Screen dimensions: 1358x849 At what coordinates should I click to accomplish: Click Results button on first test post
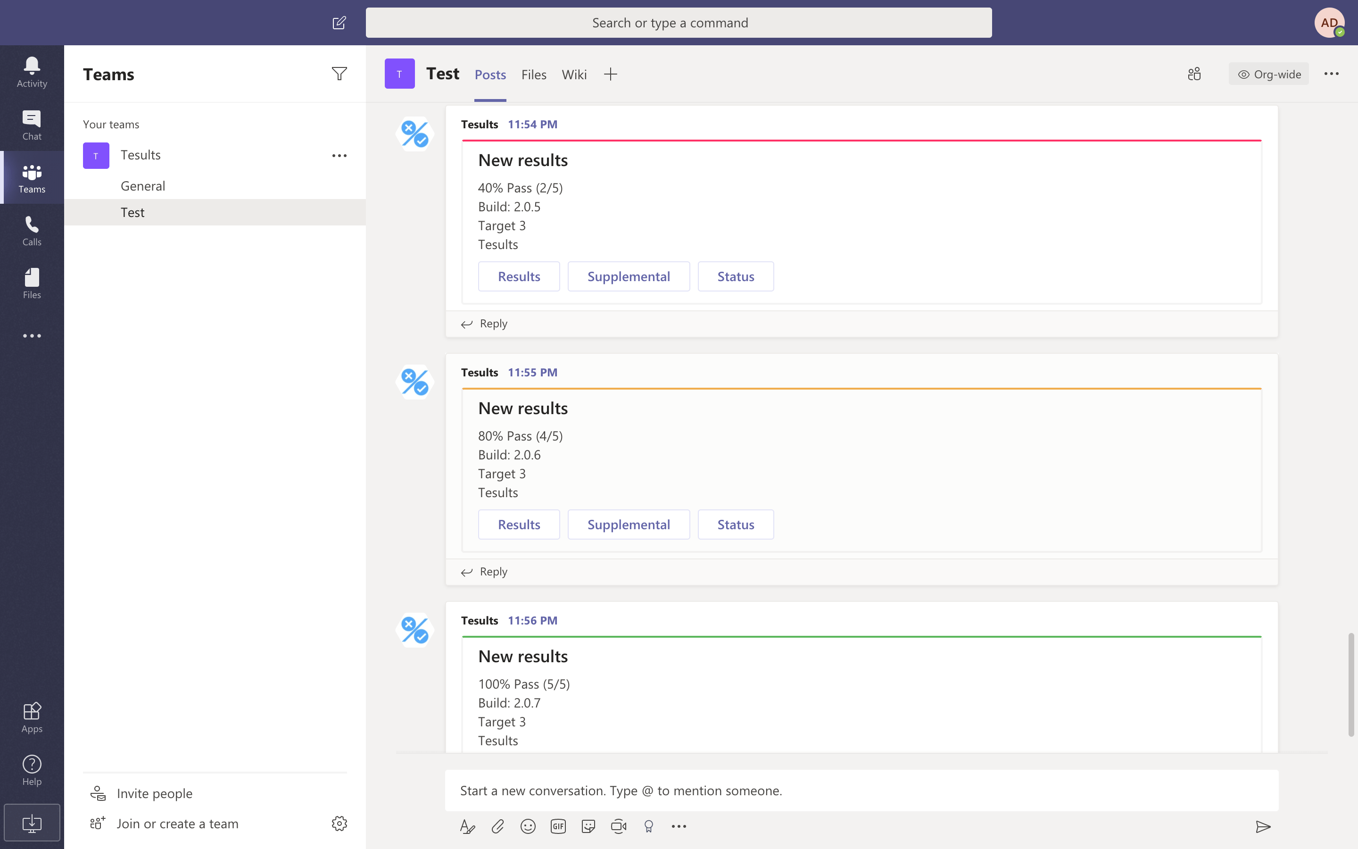519,276
